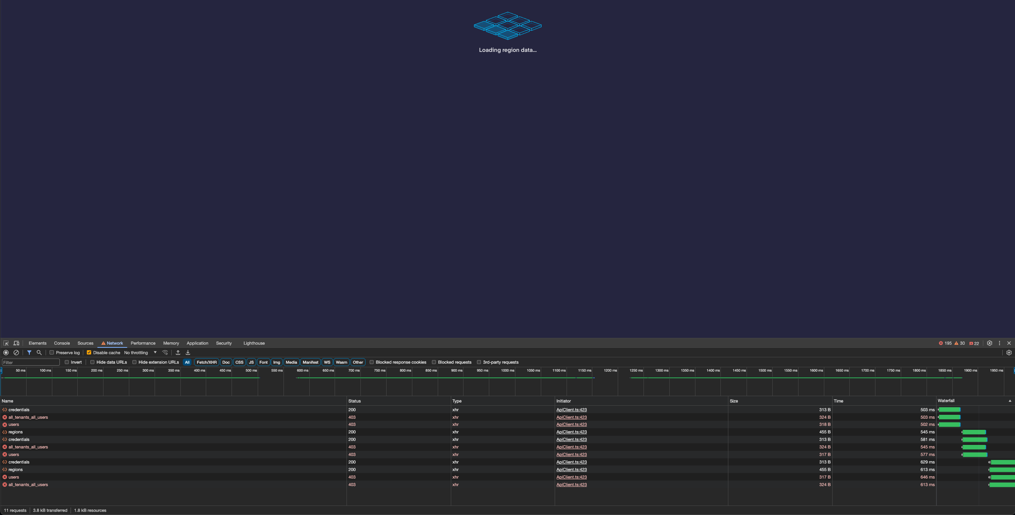
Task: Stop recording the network log
Action: (x=6, y=353)
